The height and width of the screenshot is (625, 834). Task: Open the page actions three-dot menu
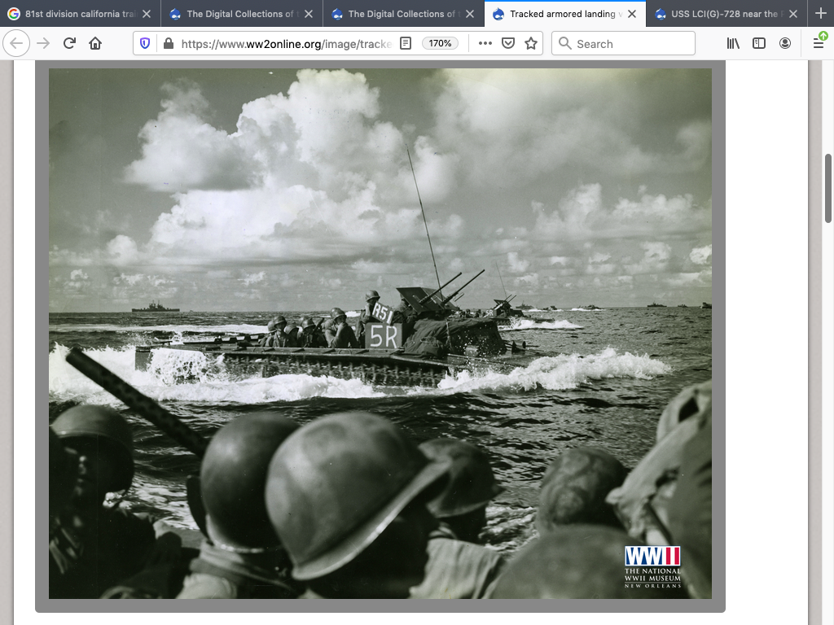(485, 44)
